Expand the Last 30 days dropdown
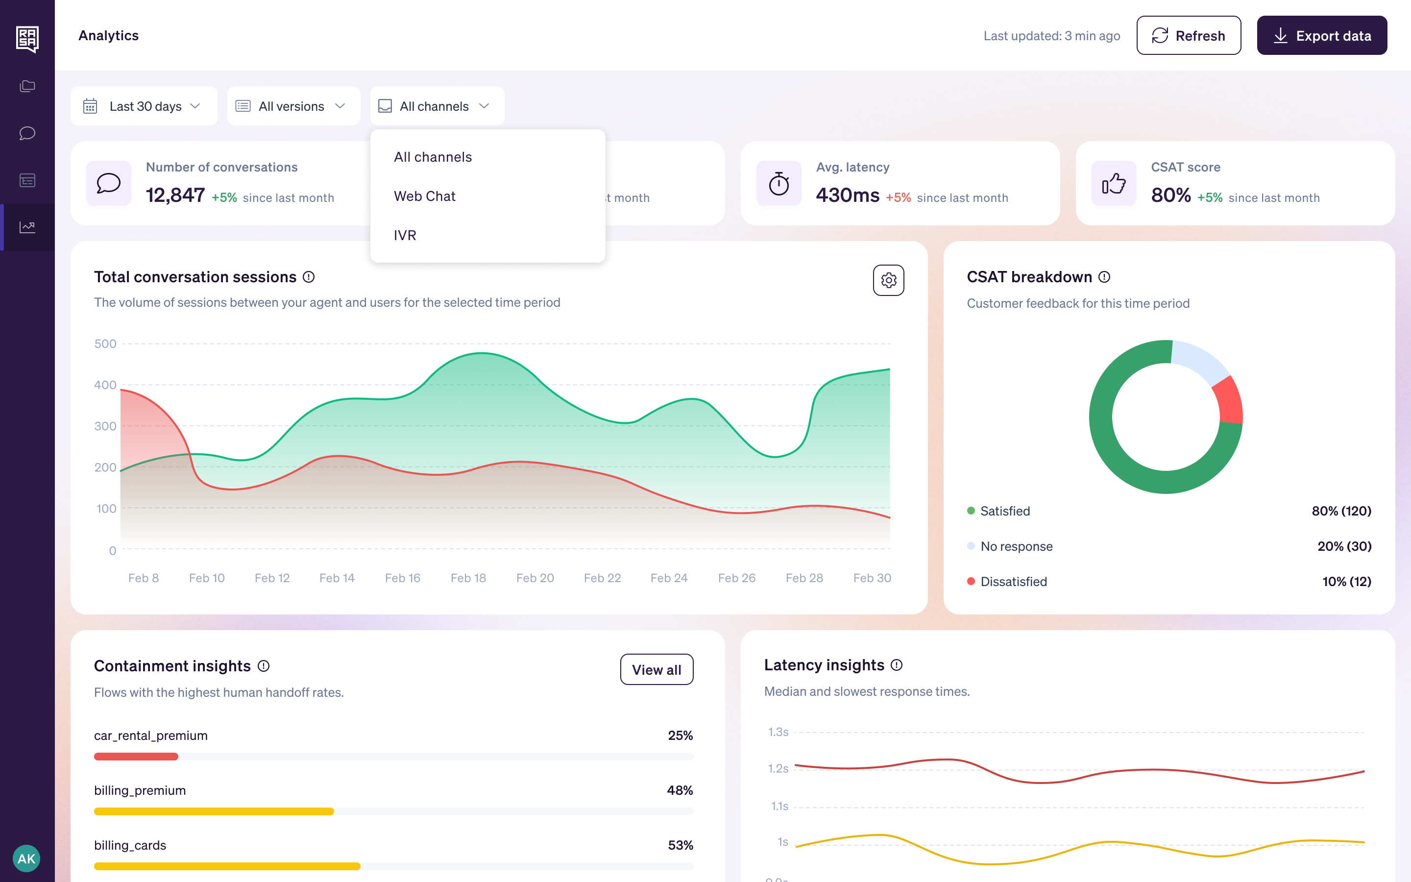 point(144,106)
